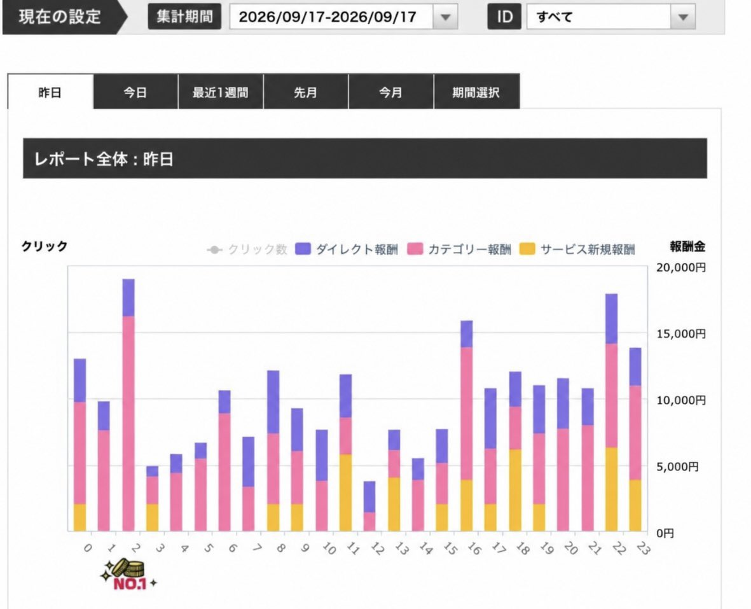The width and height of the screenshot is (751, 609).
Task: Click the pink カテゴリー報酬 legend swatch
Action: tap(415, 249)
